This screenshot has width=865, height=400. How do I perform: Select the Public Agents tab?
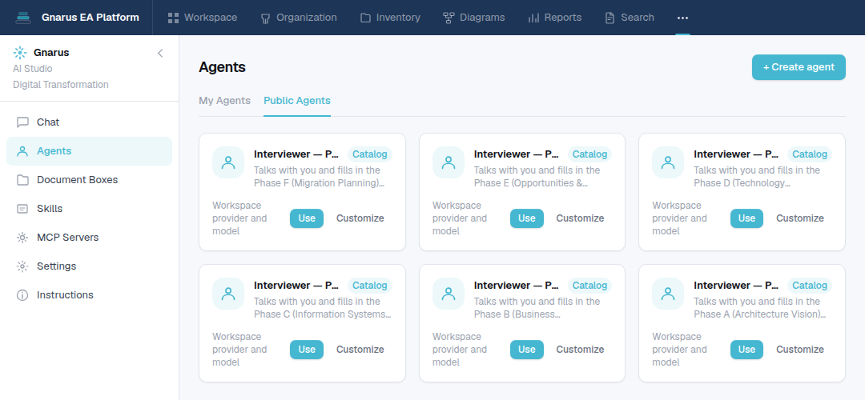pyautogui.click(x=297, y=101)
